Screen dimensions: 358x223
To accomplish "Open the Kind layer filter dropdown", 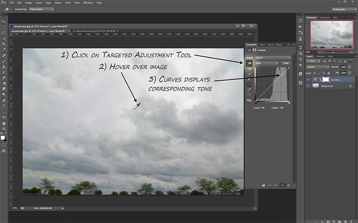I will (x=313, y=61).
